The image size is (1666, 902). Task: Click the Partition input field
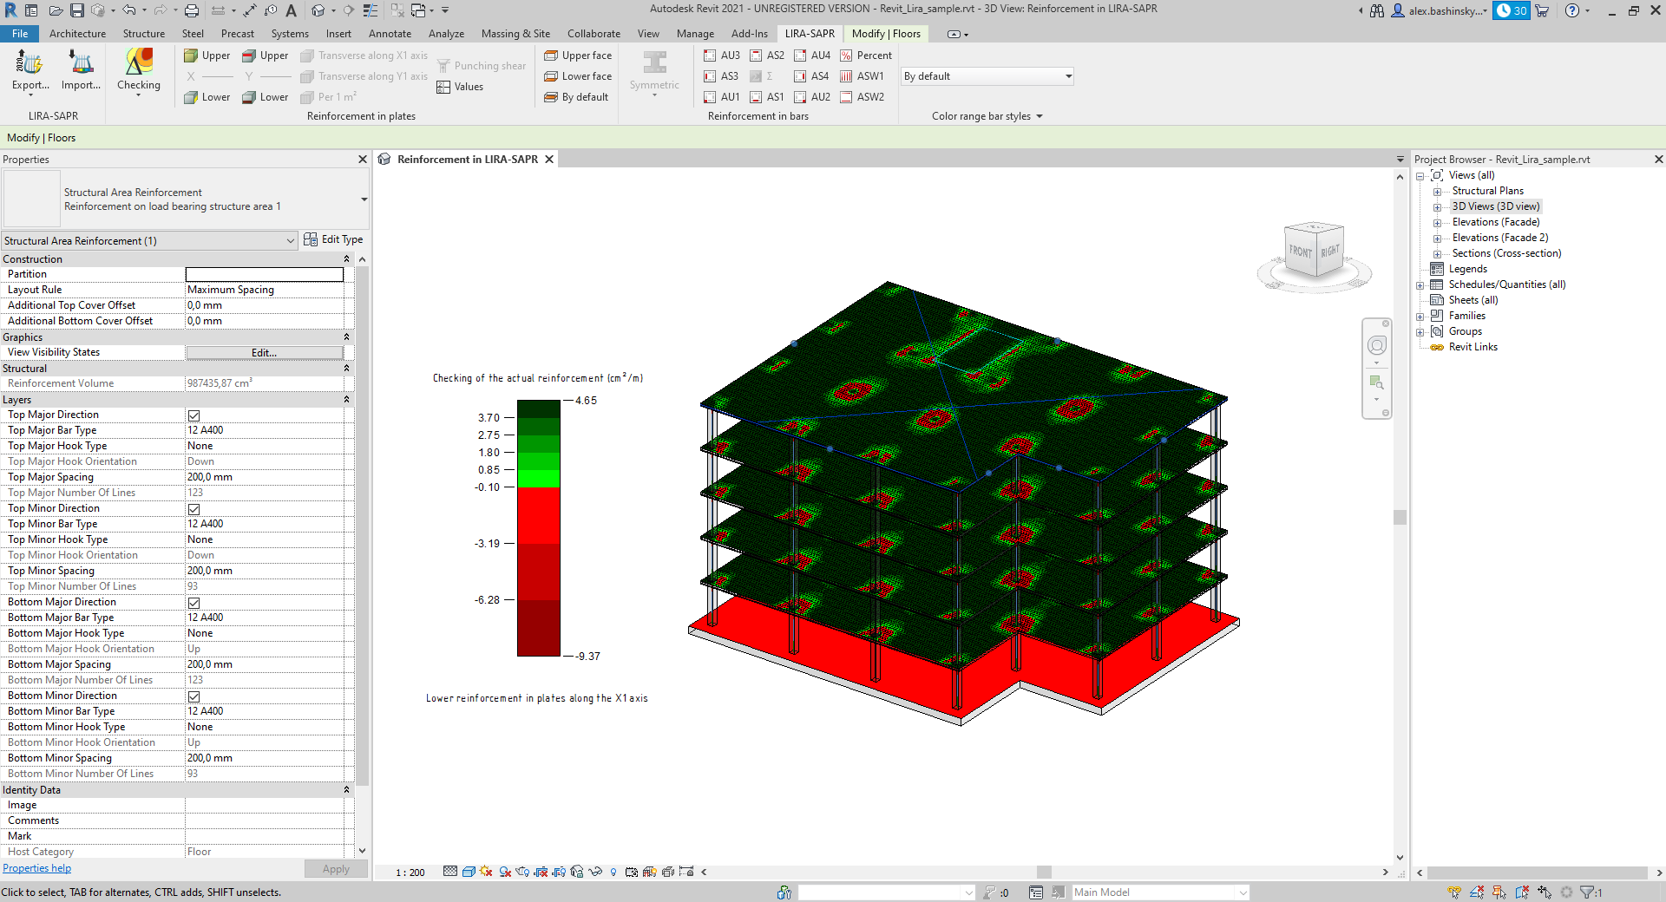tap(265, 275)
